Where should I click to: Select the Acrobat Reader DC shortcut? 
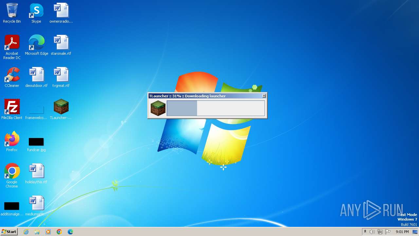click(x=12, y=47)
